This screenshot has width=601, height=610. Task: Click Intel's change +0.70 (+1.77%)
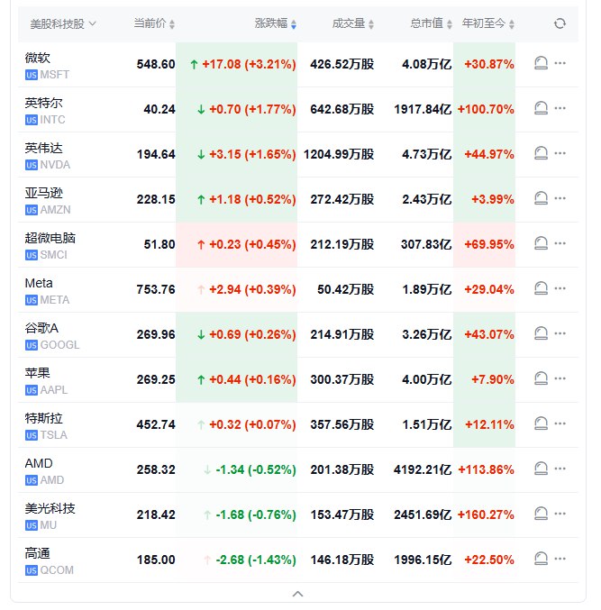252,109
